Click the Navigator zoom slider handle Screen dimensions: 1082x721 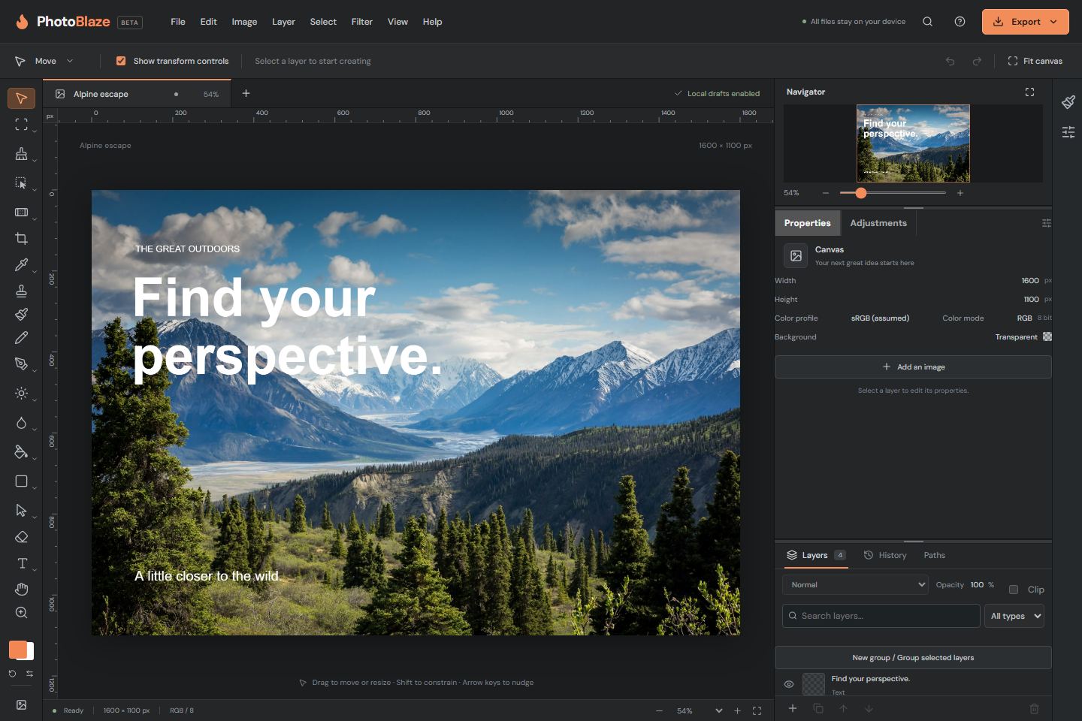[861, 193]
